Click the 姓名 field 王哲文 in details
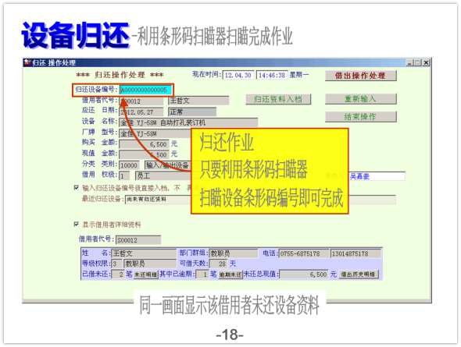 (x=144, y=253)
